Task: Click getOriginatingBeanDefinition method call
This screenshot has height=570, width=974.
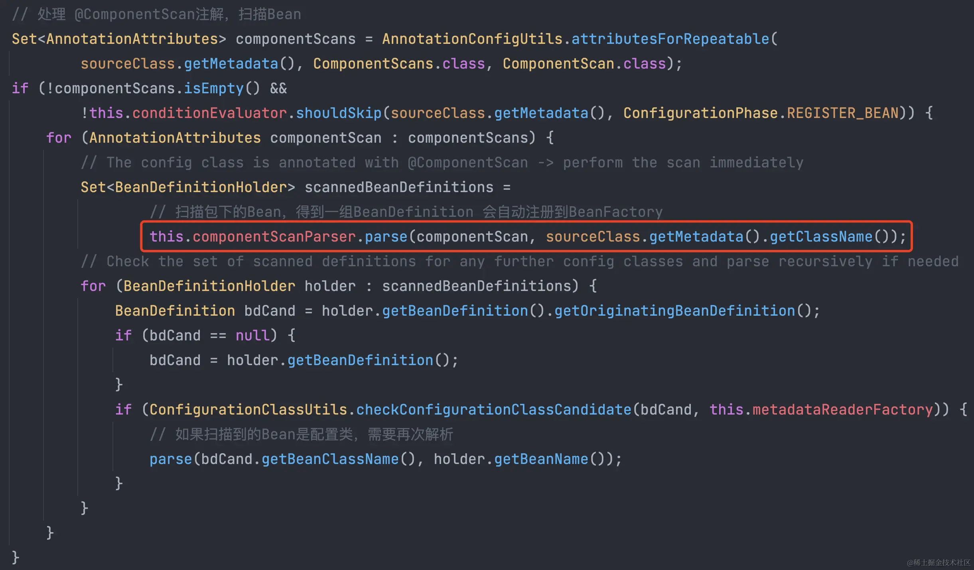Action: click(x=675, y=311)
